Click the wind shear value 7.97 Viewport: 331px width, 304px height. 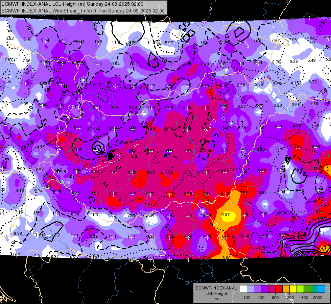[x=275, y=40]
